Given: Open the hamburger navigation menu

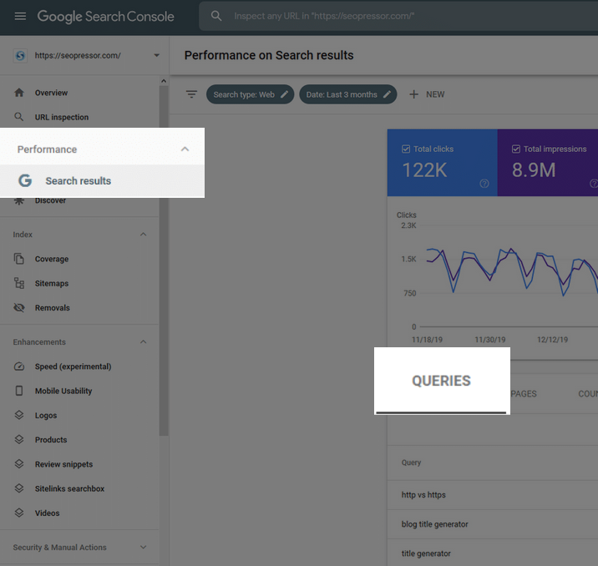Looking at the screenshot, I should click(x=20, y=16).
